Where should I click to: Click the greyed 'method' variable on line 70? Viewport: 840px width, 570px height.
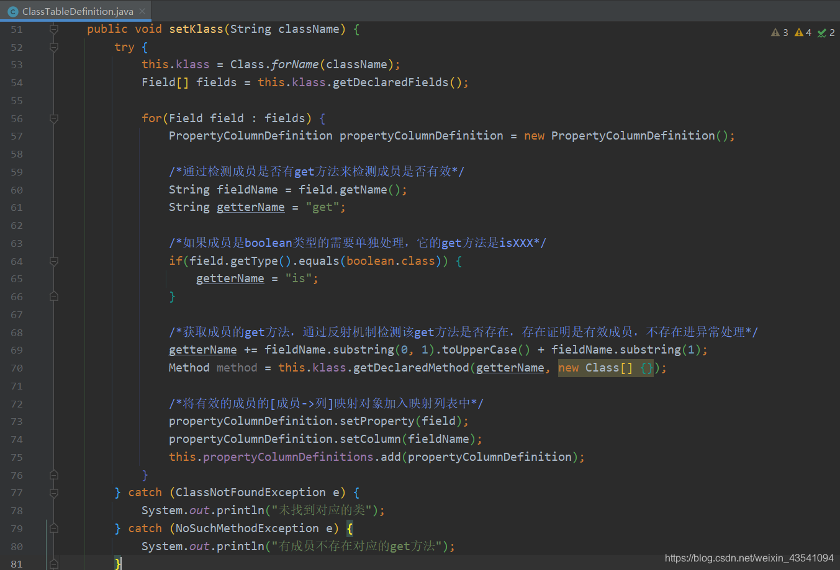237,368
